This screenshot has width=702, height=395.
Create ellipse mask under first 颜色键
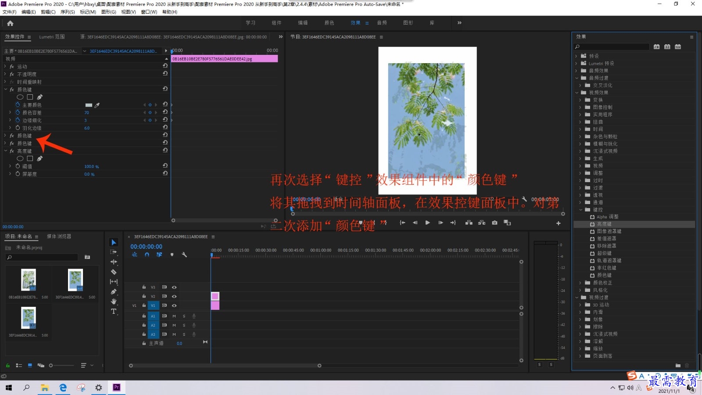click(20, 97)
